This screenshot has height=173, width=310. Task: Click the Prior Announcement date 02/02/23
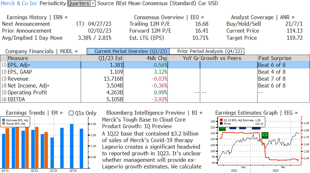[x=99, y=31]
